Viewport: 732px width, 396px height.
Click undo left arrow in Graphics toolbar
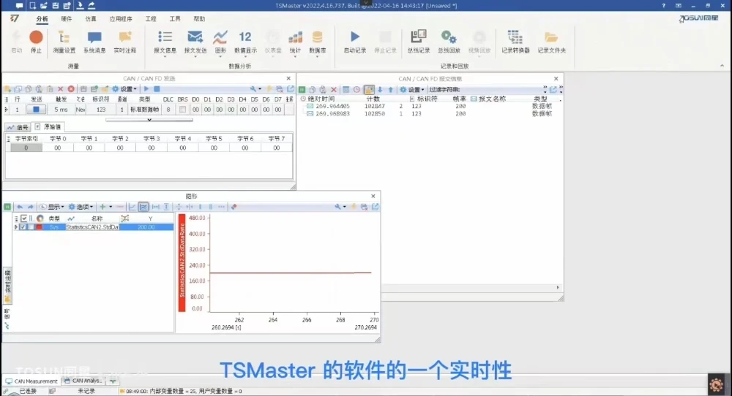pyautogui.click(x=20, y=207)
